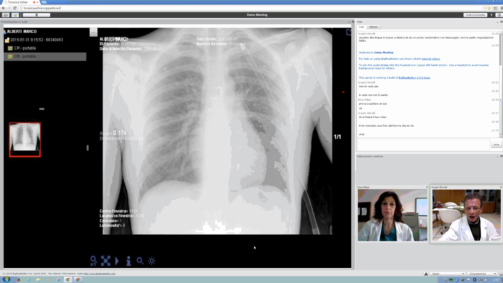
Task: Launch Firefox from the taskbar
Action: coord(18,279)
